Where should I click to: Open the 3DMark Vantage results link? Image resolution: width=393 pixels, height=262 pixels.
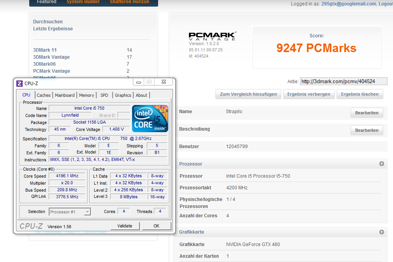coord(51,57)
